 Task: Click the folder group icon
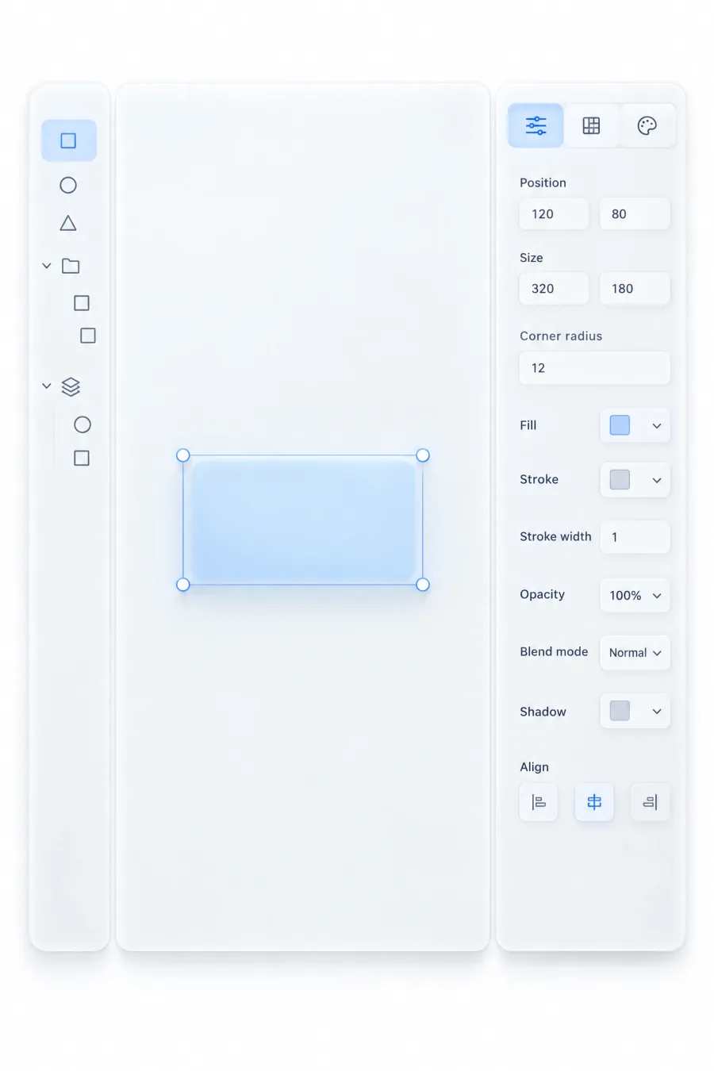coord(71,266)
